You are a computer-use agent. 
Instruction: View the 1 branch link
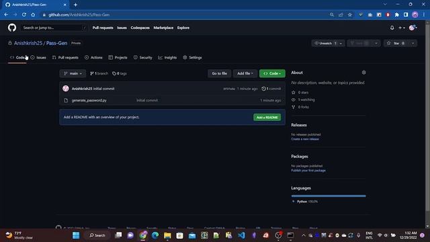[99, 73]
